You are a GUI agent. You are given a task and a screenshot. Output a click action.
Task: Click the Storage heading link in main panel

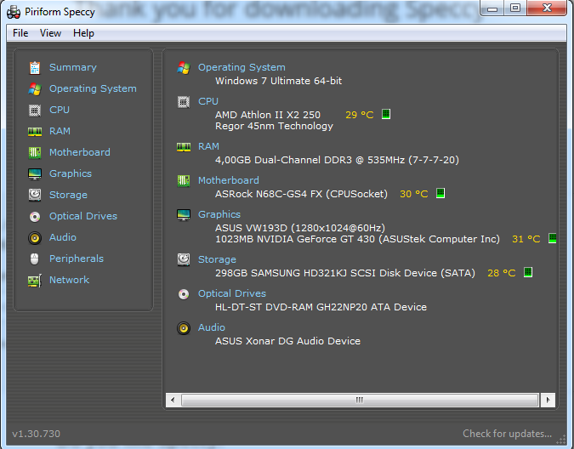[x=217, y=259]
